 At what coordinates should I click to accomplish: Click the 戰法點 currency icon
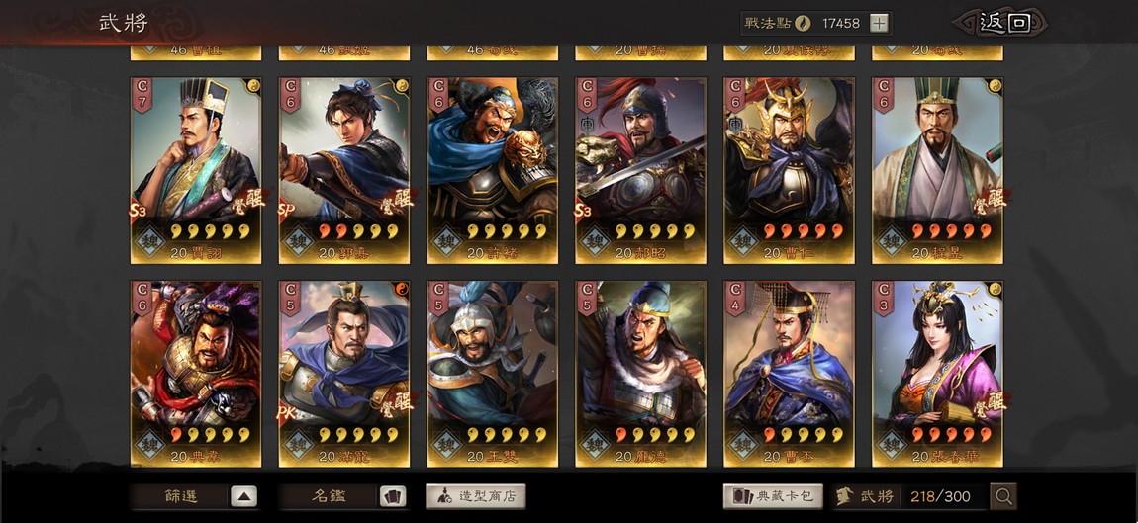pyautogui.click(x=803, y=23)
